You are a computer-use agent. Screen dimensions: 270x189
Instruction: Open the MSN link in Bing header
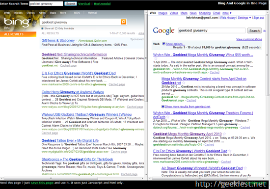point(77,13)
